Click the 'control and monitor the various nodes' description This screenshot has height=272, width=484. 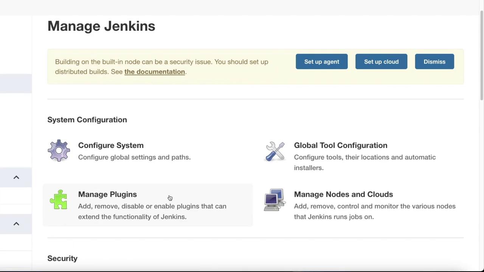tap(375, 212)
